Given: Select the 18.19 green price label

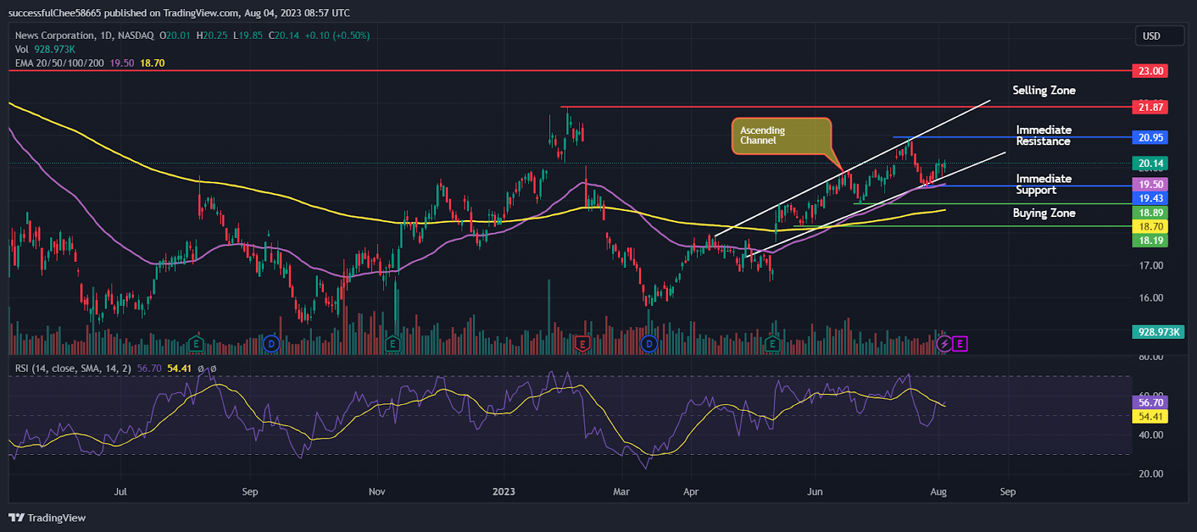Looking at the screenshot, I should 1151,240.
